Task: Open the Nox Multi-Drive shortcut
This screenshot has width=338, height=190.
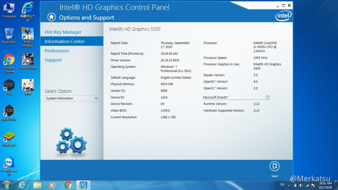Action: pos(9,113)
